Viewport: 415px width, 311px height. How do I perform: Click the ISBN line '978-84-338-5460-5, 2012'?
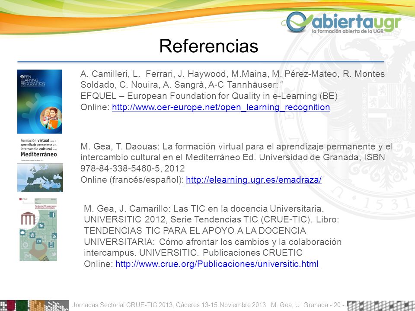click(133, 168)
